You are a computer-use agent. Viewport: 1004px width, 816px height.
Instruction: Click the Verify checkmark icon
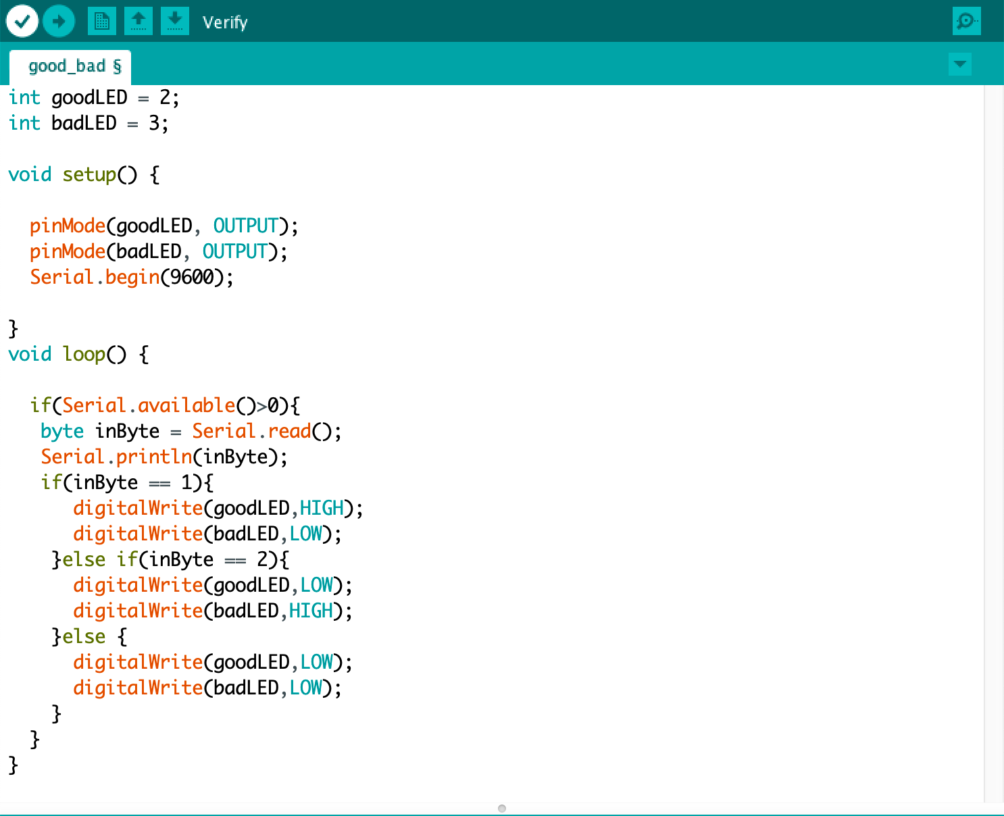pyautogui.click(x=22, y=22)
